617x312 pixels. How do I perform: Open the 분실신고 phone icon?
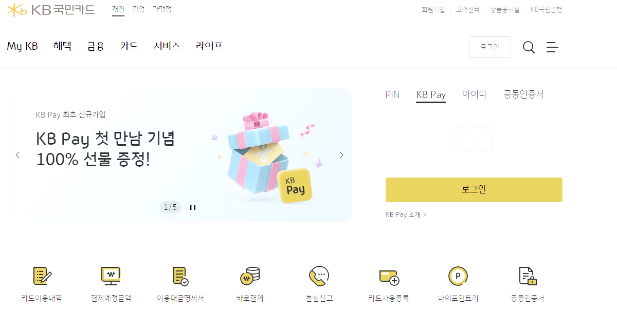(319, 276)
